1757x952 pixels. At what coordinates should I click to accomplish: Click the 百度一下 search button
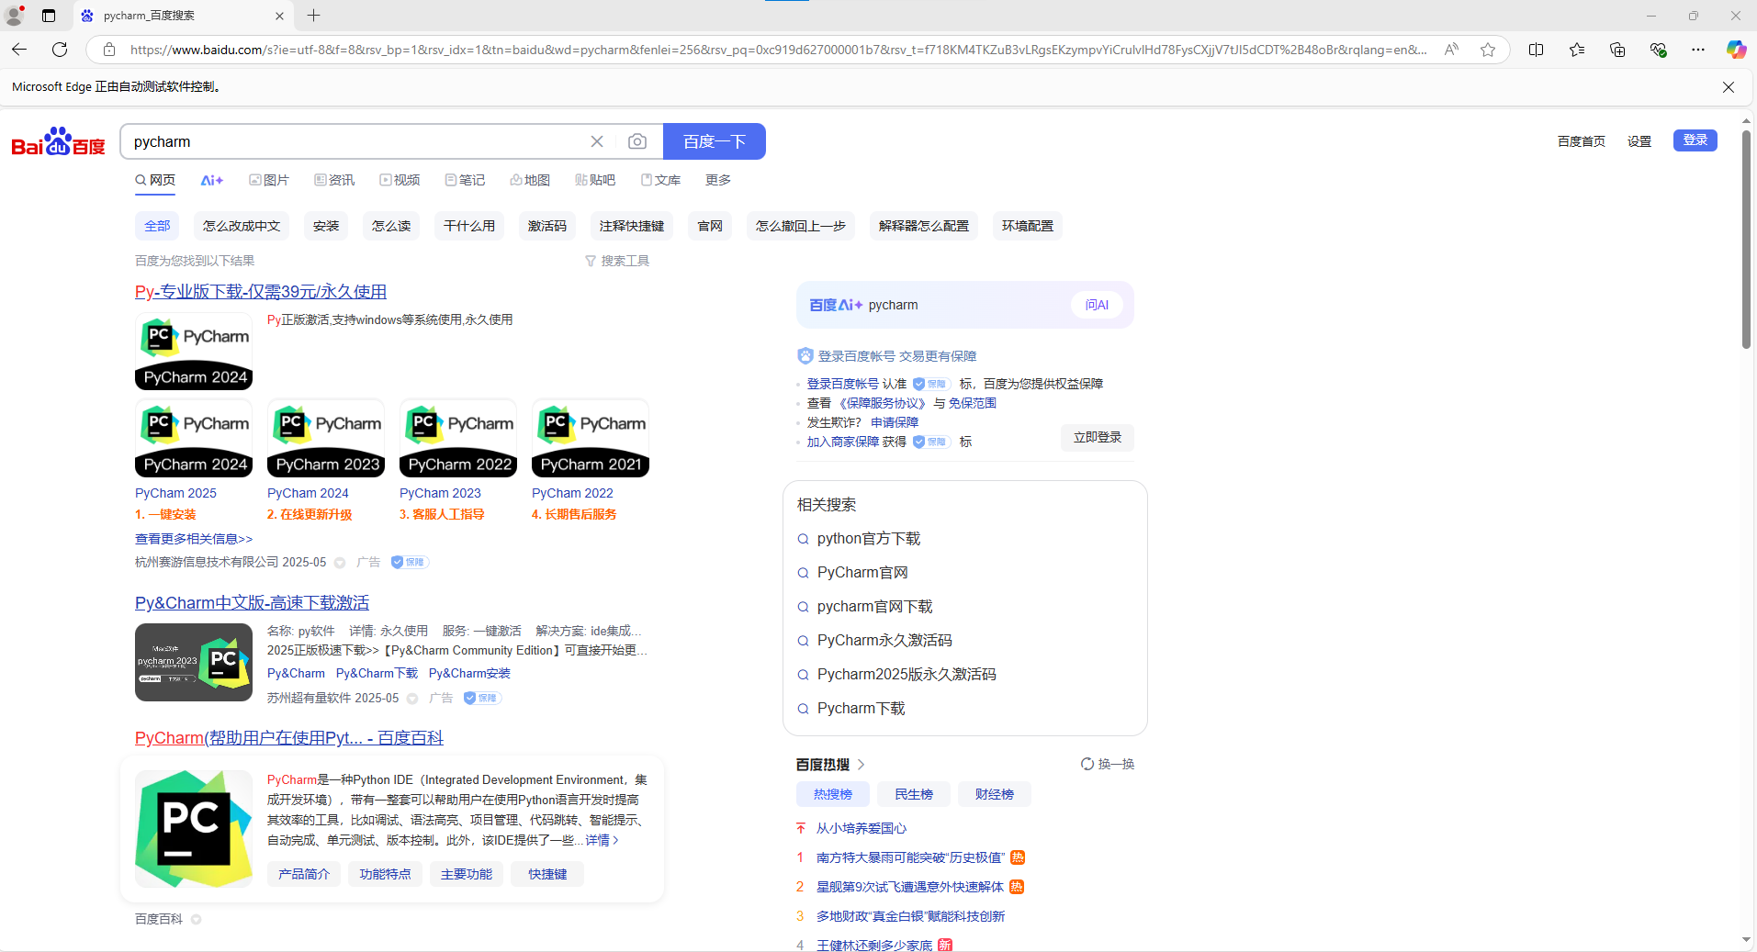pyautogui.click(x=715, y=141)
